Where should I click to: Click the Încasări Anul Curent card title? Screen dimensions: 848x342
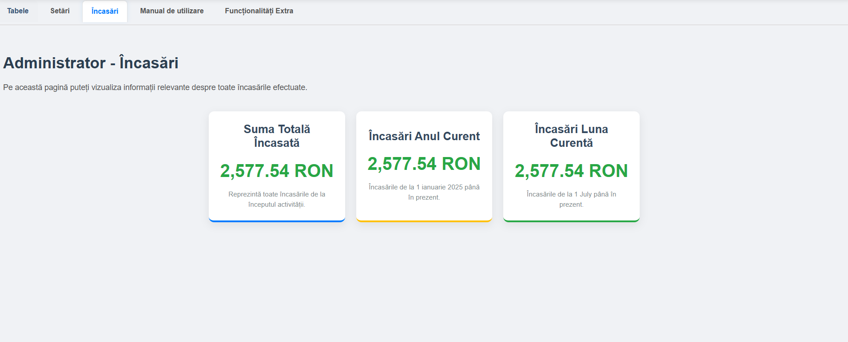point(424,136)
